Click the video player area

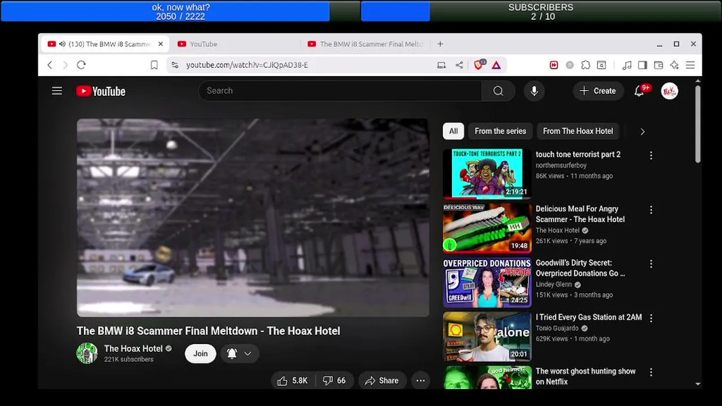pos(253,218)
